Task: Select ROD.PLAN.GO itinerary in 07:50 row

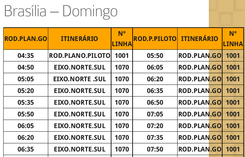Action: tap(200, 149)
